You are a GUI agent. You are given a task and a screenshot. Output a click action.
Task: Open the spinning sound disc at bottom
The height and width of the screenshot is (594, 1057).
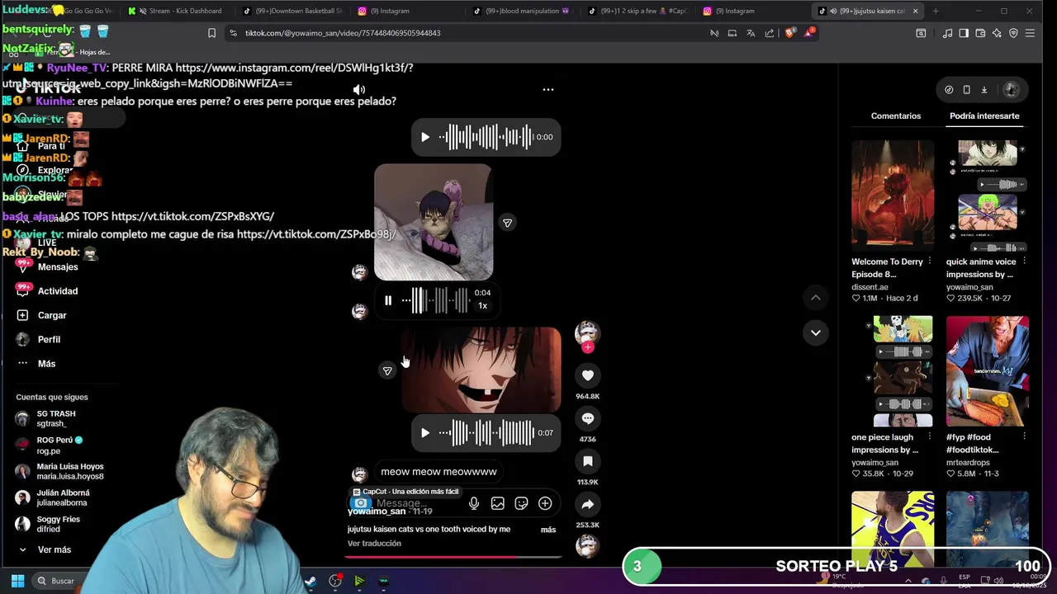tap(587, 546)
